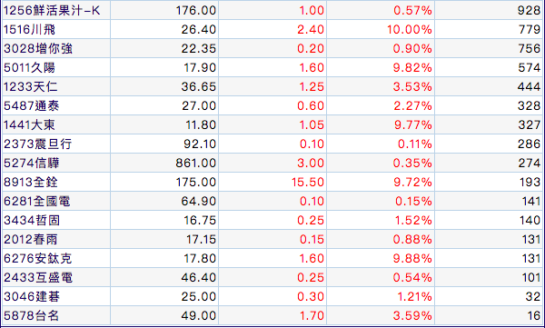Select stock 1256鮮活果汁-K
The height and width of the screenshot is (328, 545).
52,10
